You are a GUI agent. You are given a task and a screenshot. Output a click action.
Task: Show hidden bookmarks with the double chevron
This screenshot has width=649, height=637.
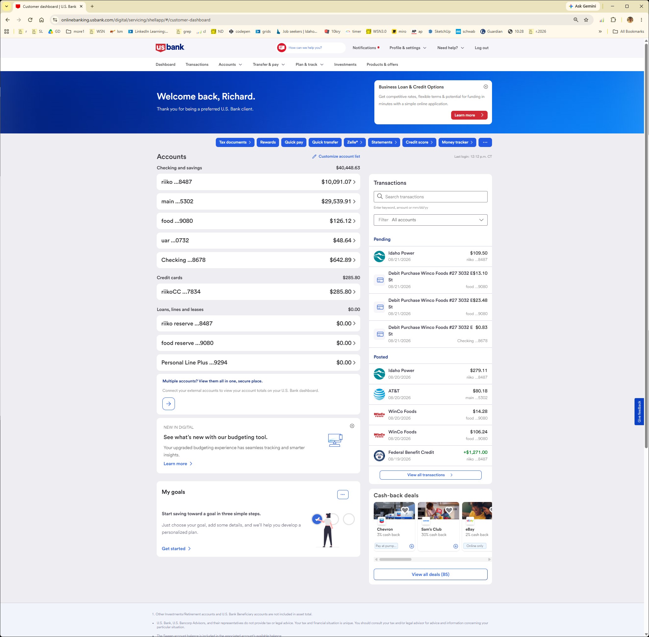pyautogui.click(x=600, y=31)
